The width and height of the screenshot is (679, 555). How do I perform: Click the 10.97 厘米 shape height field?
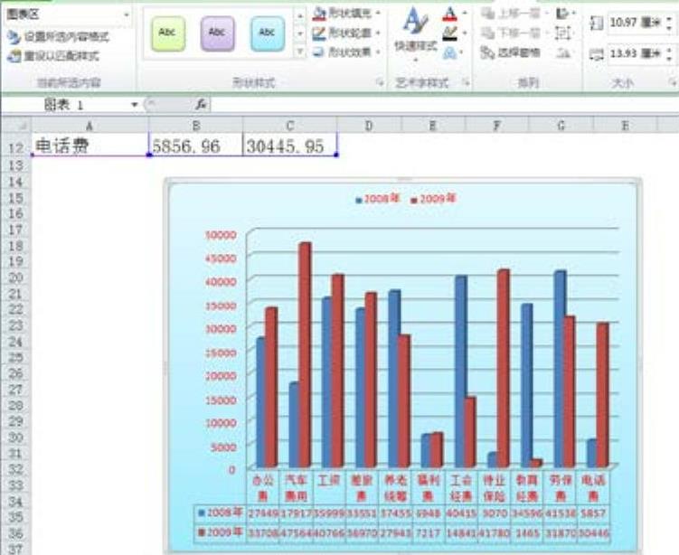pos(637,22)
